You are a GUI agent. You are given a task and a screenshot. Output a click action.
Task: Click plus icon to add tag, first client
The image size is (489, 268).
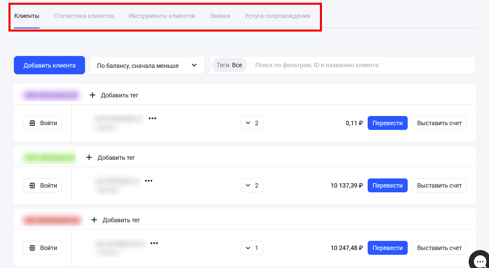click(x=93, y=95)
